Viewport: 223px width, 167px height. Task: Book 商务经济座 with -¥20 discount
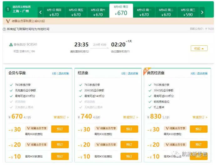199,144
